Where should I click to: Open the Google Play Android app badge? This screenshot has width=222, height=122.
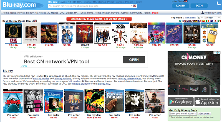[181, 101]
